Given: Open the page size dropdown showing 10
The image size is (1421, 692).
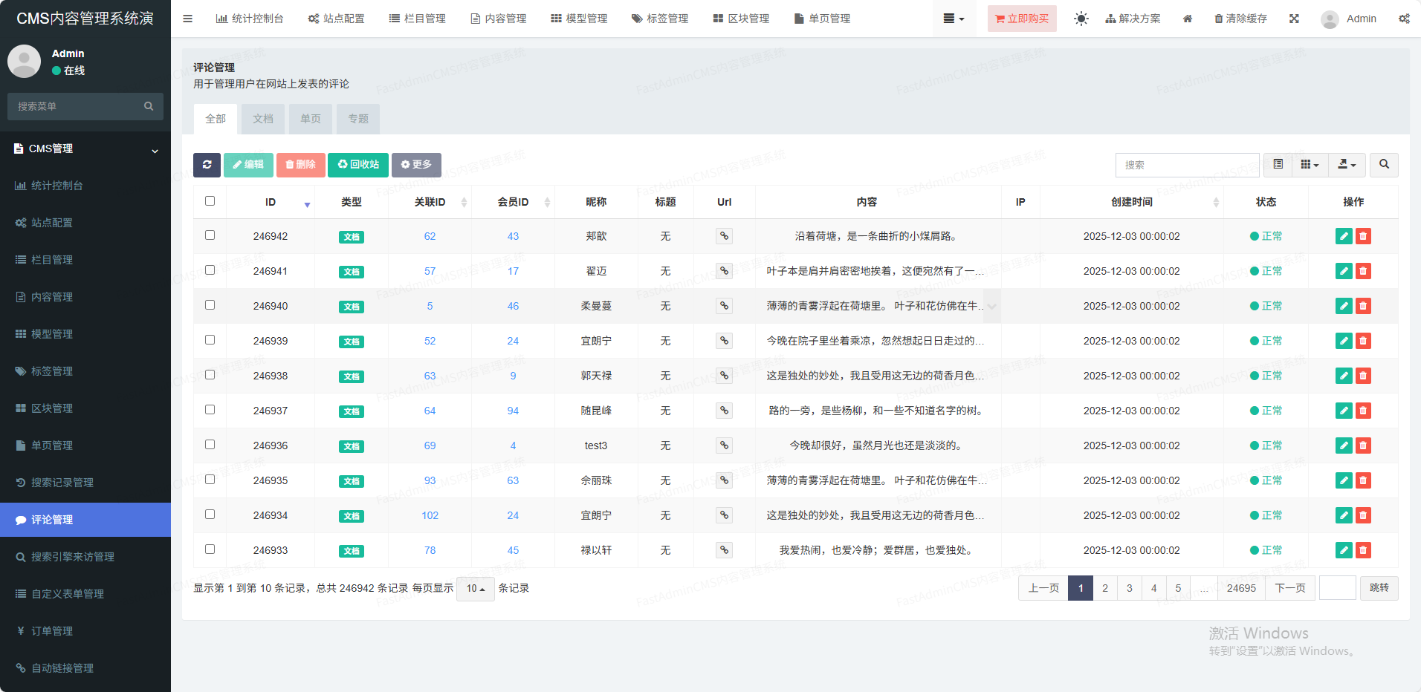Looking at the screenshot, I should click(475, 589).
